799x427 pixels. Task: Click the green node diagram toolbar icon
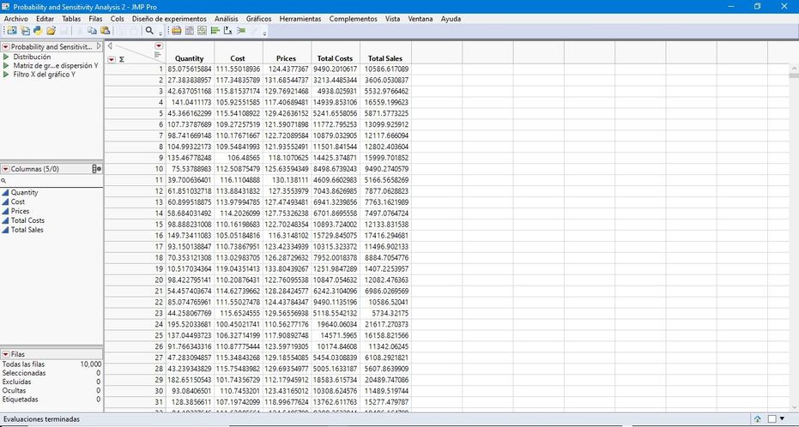point(241,31)
